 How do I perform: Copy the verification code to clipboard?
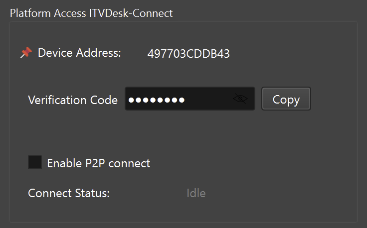(x=286, y=99)
